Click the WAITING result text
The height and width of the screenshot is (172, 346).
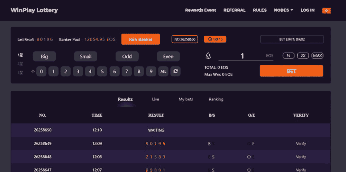156,130
